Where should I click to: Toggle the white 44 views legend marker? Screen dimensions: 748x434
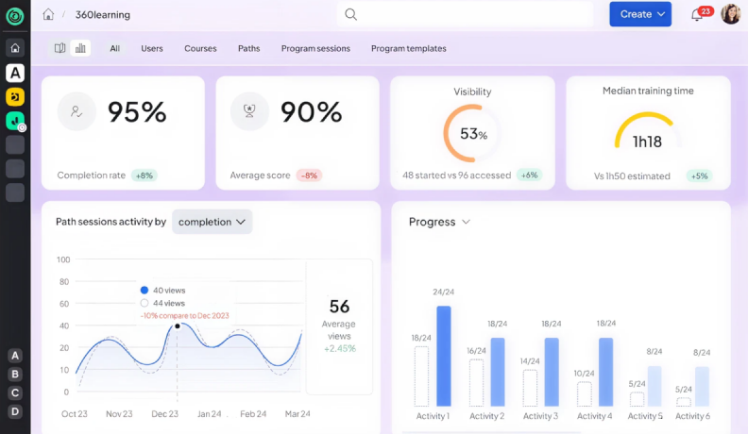(x=144, y=303)
